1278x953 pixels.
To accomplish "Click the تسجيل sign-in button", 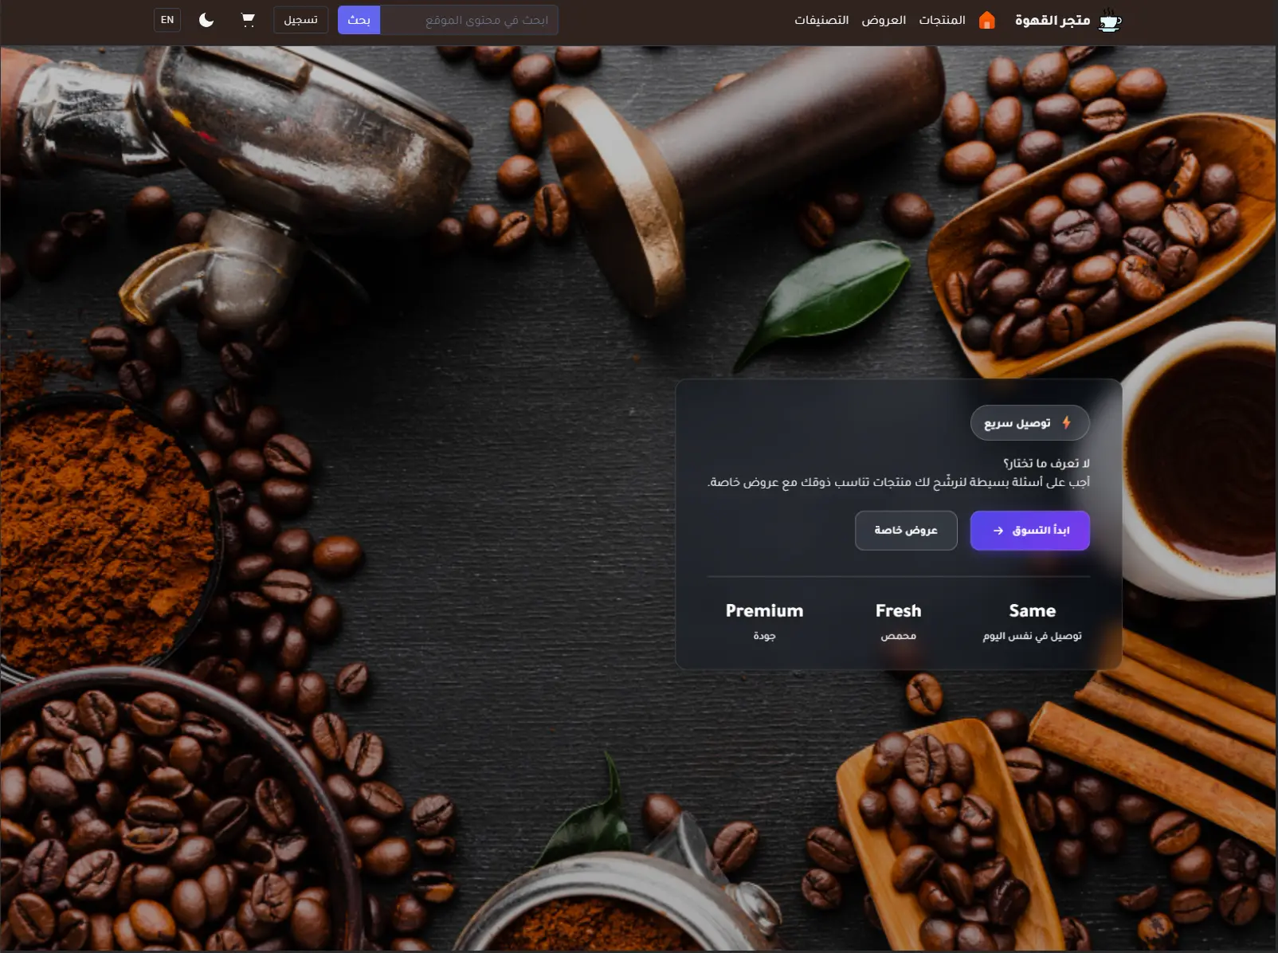I will (x=300, y=19).
